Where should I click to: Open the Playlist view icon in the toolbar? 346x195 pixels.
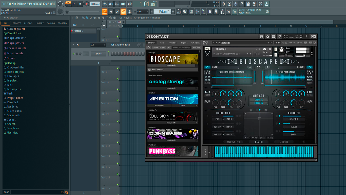179,12
